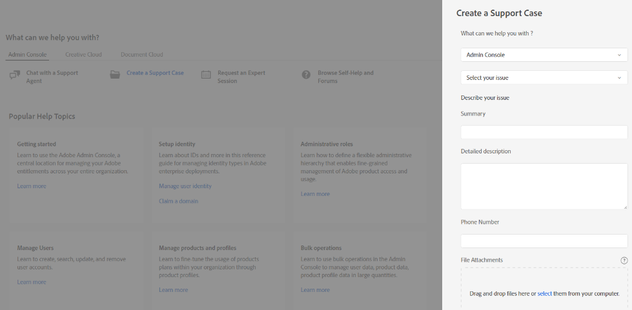The image size is (632, 310).
Task: Click the folder icon for support case
Action: (x=115, y=74)
